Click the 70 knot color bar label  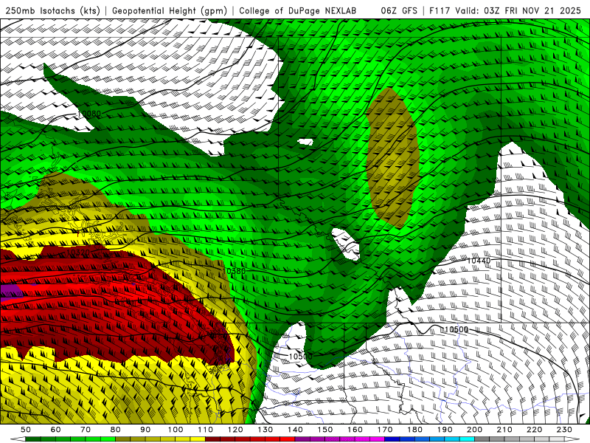(x=86, y=430)
